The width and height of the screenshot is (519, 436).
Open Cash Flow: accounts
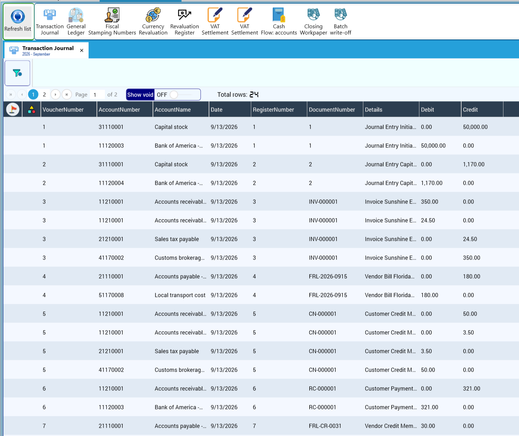279,22
